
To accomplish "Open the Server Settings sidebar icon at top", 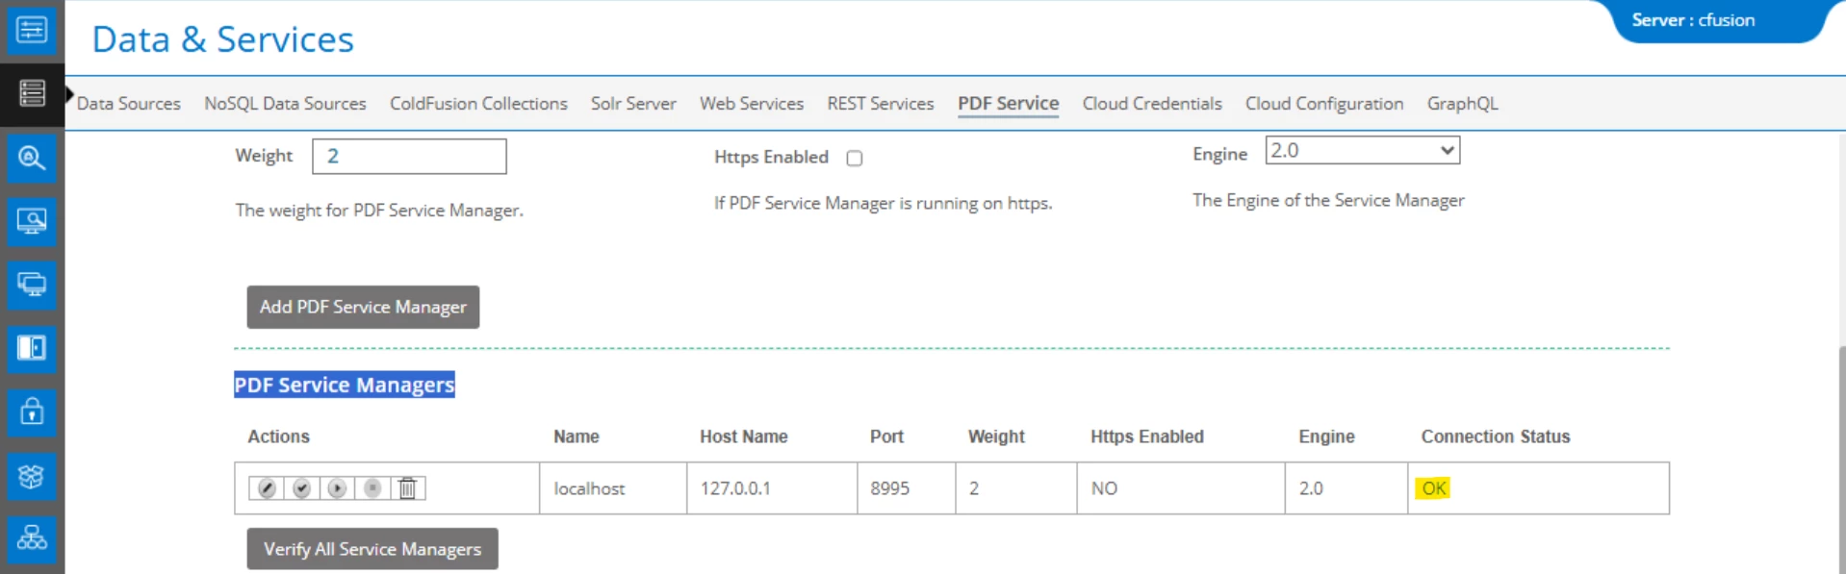I will 32,30.
